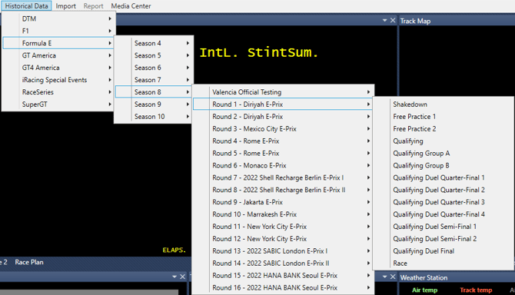Open Round 16 HANA BANK Seoul E-Prix
515x295 pixels.
pyautogui.click(x=283, y=288)
